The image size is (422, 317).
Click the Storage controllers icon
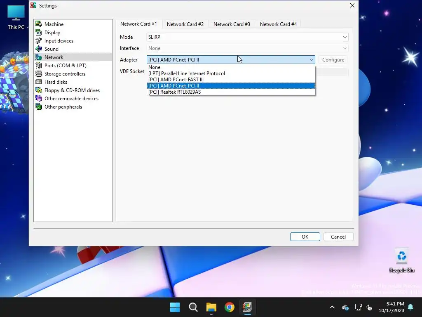(39, 73)
